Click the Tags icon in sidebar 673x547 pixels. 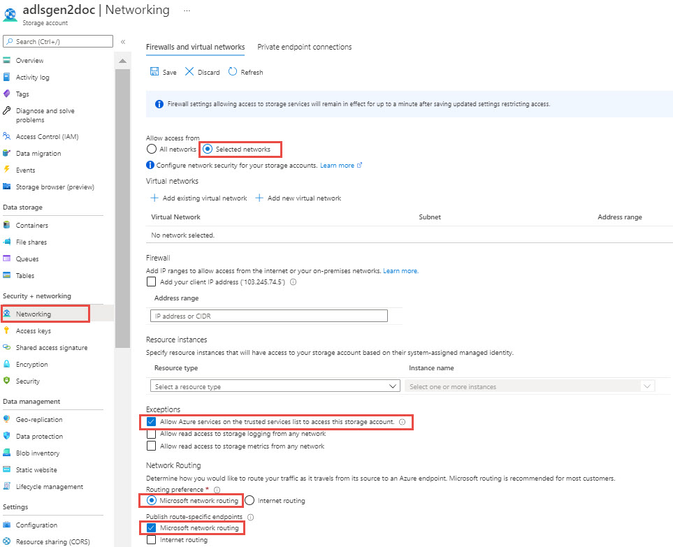7,94
